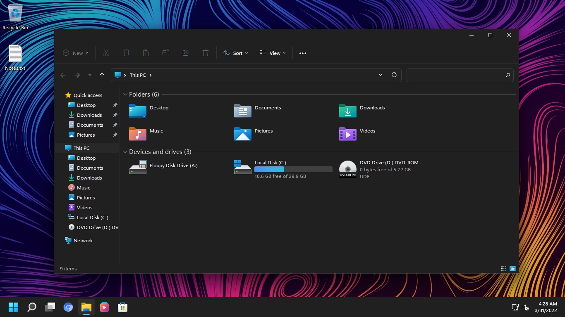Screen dimensions: 565x317
Task: Click the Delete trash icon in the toolbar
Action: (x=205, y=53)
